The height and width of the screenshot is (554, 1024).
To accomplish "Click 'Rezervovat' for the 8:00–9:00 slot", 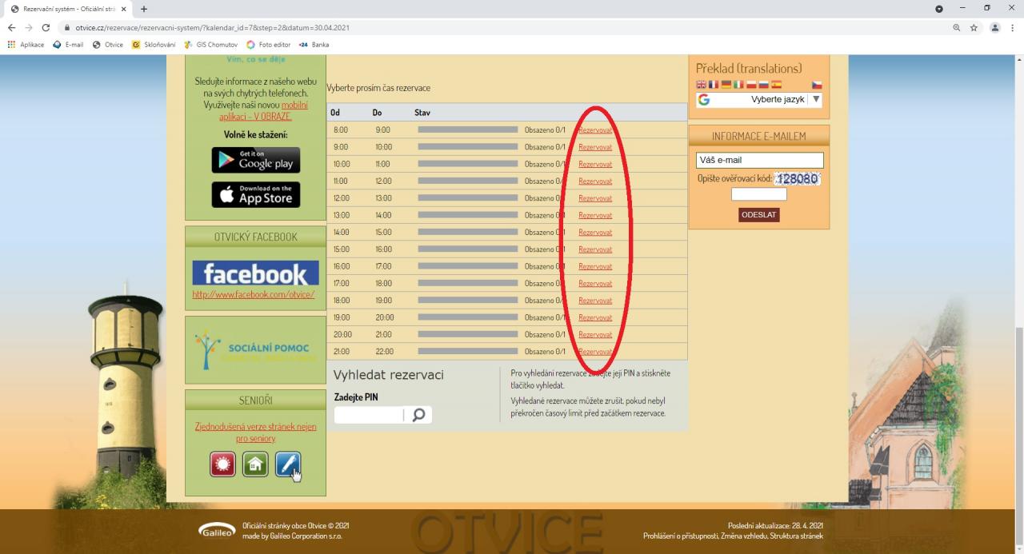I will tap(595, 130).
